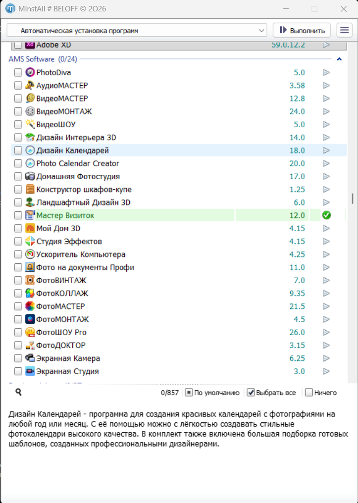Click the PhotoDiva app icon
The width and height of the screenshot is (358, 503).
[x=30, y=72]
